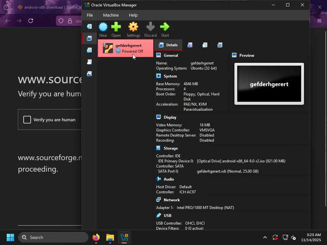Click the taskbar Search box
This screenshot has height=245, width=327.
(53, 237)
